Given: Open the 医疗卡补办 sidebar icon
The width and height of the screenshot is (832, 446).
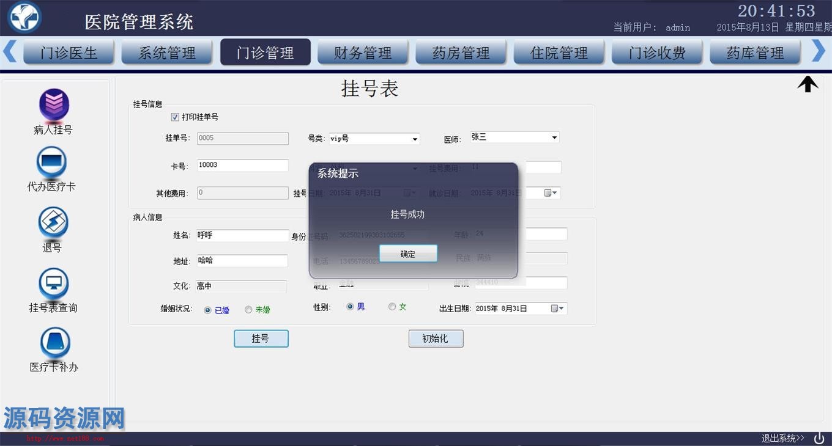Looking at the screenshot, I should 55,343.
